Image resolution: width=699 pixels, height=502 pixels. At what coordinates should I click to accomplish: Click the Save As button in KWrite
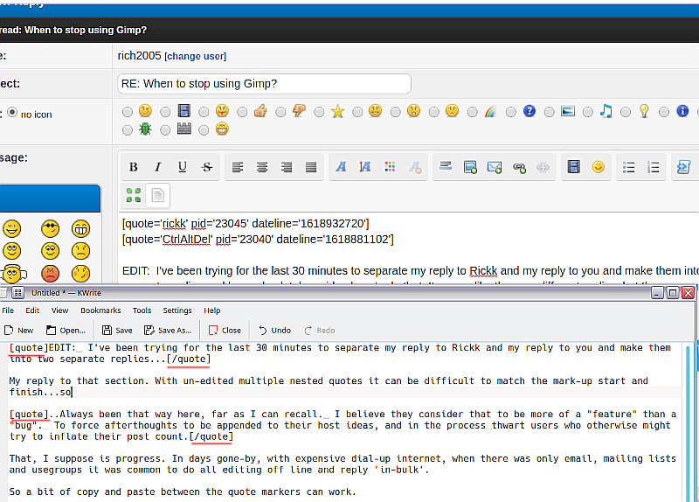pos(168,331)
